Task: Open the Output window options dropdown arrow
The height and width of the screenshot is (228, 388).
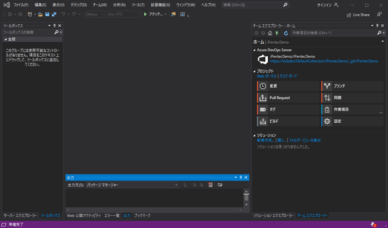Action: (x=236, y=178)
